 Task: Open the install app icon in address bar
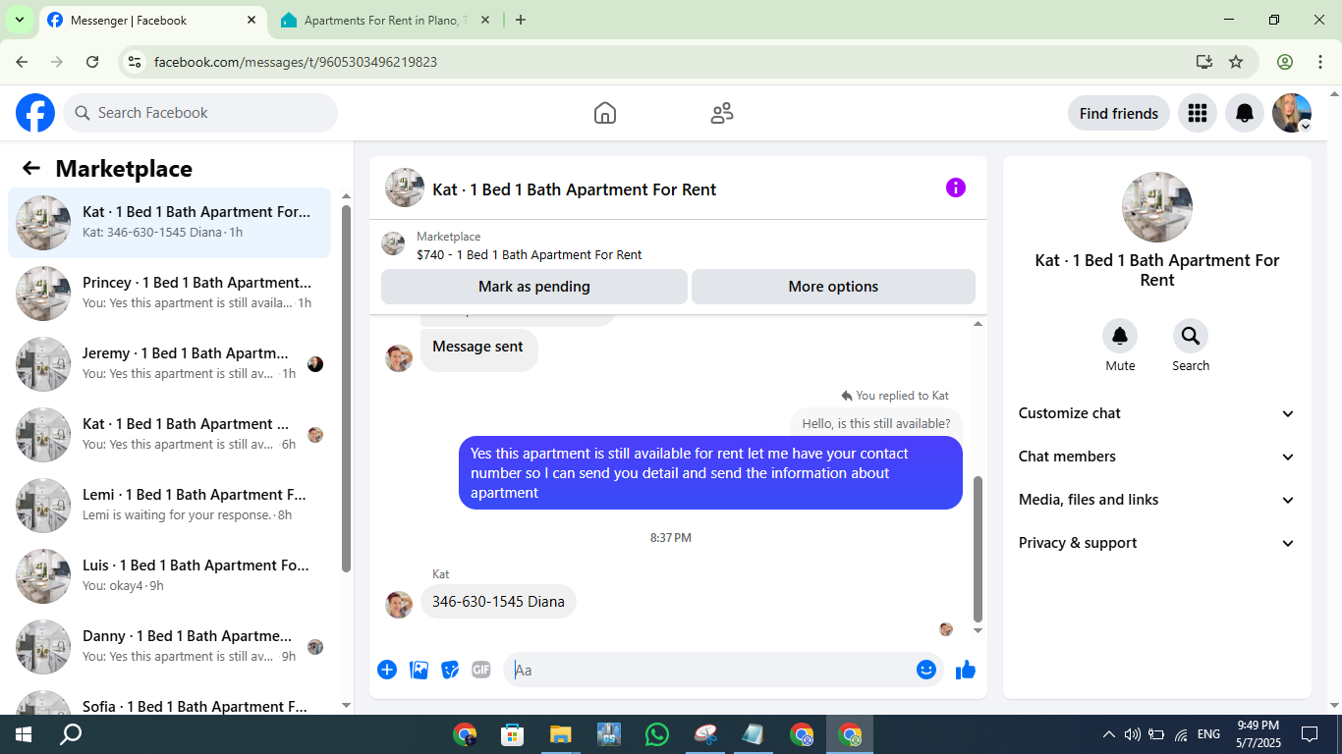click(x=1204, y=62)
